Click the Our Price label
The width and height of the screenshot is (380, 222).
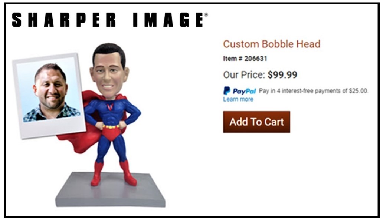244,75
